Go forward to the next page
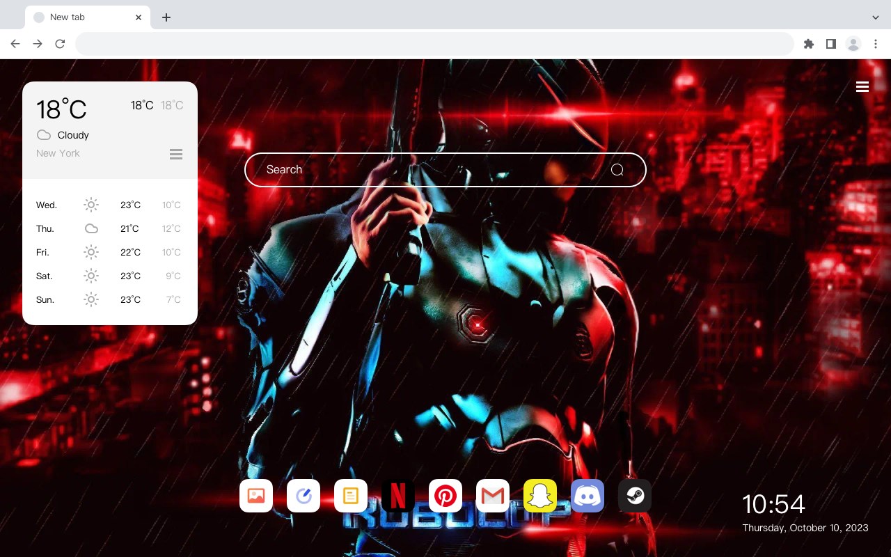The image size is (891, 557). [38, 44]
